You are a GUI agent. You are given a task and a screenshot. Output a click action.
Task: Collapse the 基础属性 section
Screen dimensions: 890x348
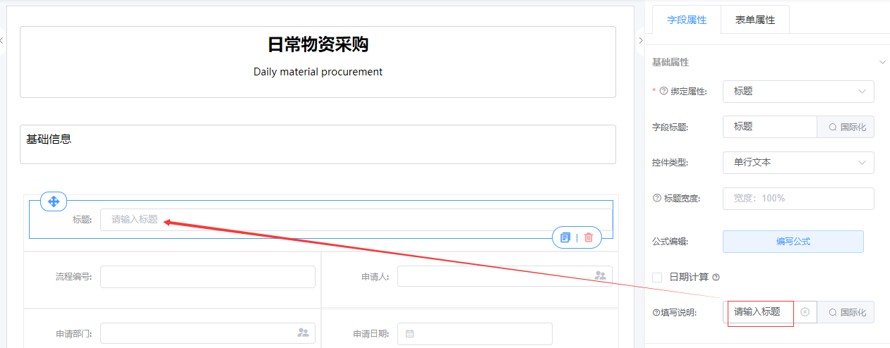882,63
